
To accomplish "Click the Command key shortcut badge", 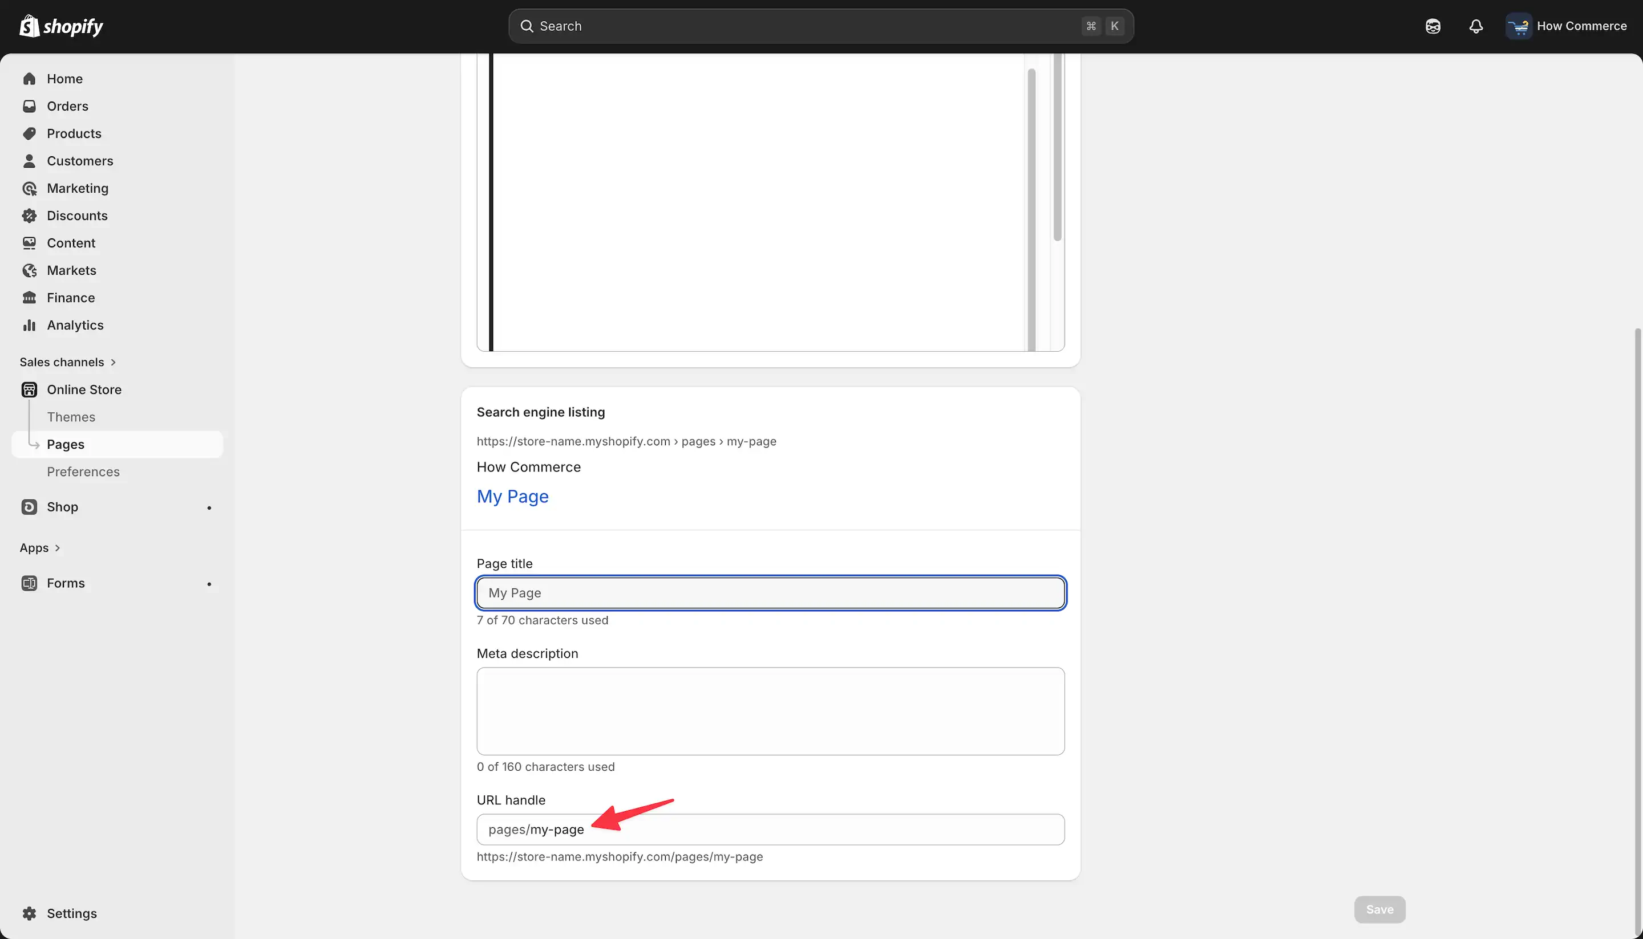I will [1091, 26].
